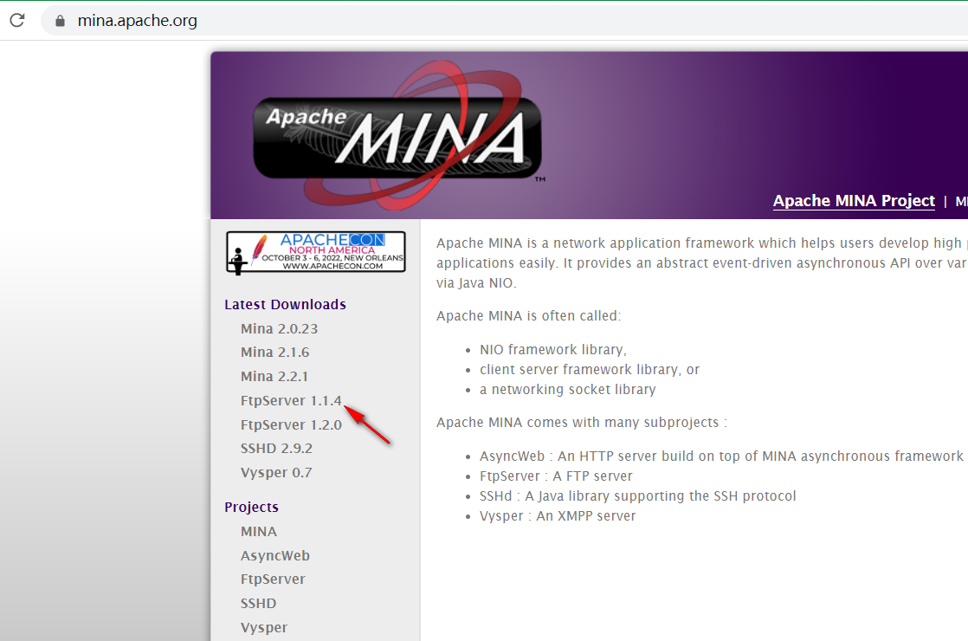Screen dimensions: 968x641
Task: Open the ApacheCon North America banner
Action: [x=316, y=252]
